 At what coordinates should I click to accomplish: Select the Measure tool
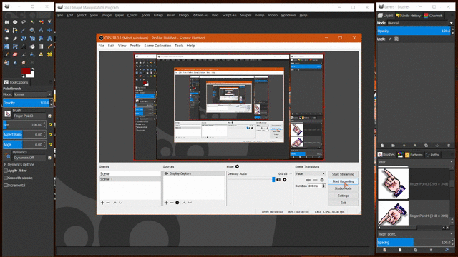coord(41,30)
